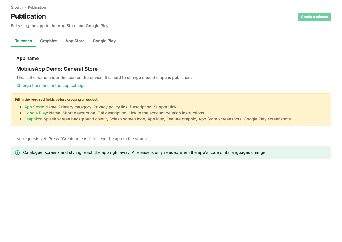
Task: Open the App Store tab
Action: (75, 41)
